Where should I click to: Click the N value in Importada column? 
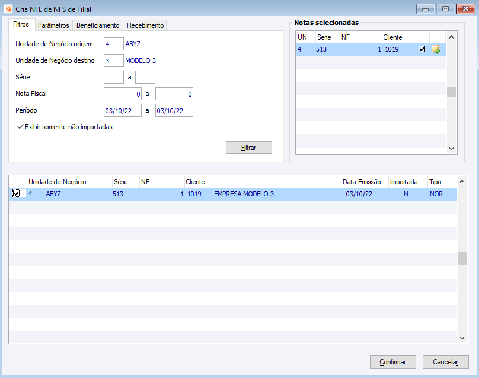point(406,194)
